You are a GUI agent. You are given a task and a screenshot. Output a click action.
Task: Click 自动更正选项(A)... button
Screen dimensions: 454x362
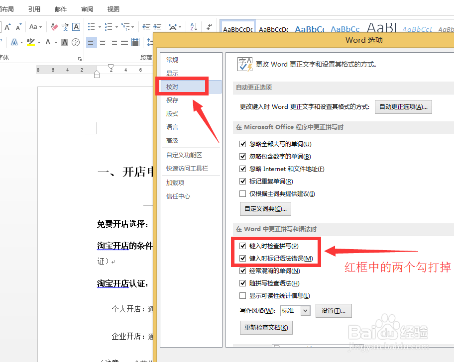point(403,107)
